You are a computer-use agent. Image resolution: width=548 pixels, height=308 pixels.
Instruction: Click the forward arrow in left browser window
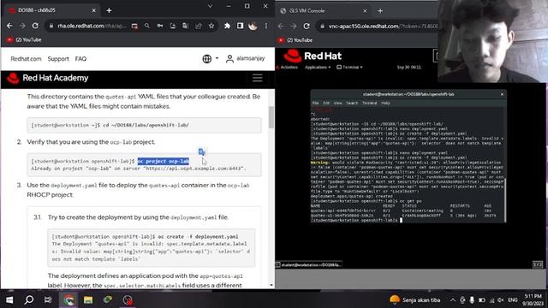coord(22,26)
